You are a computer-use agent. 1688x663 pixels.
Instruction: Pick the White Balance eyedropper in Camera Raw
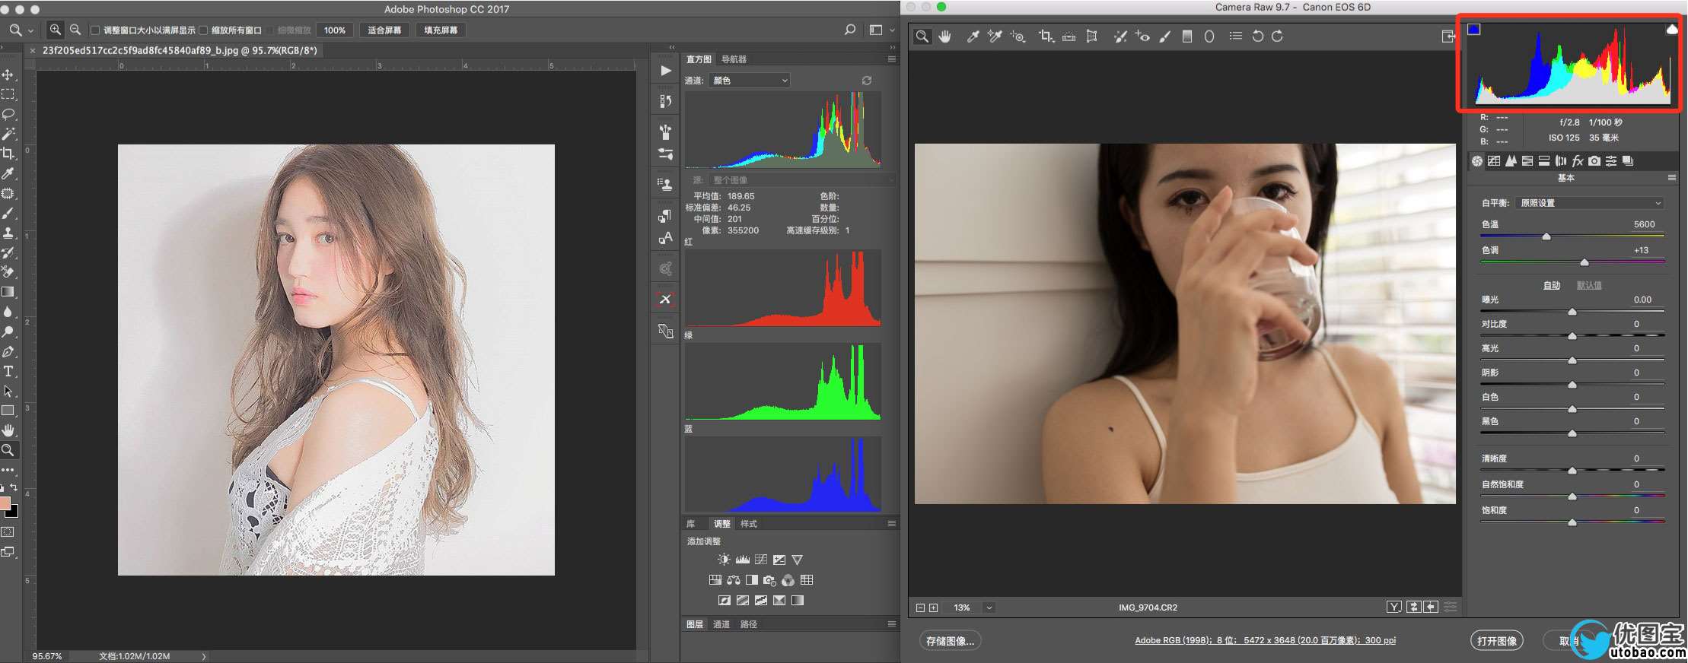(x=972, y=36)
